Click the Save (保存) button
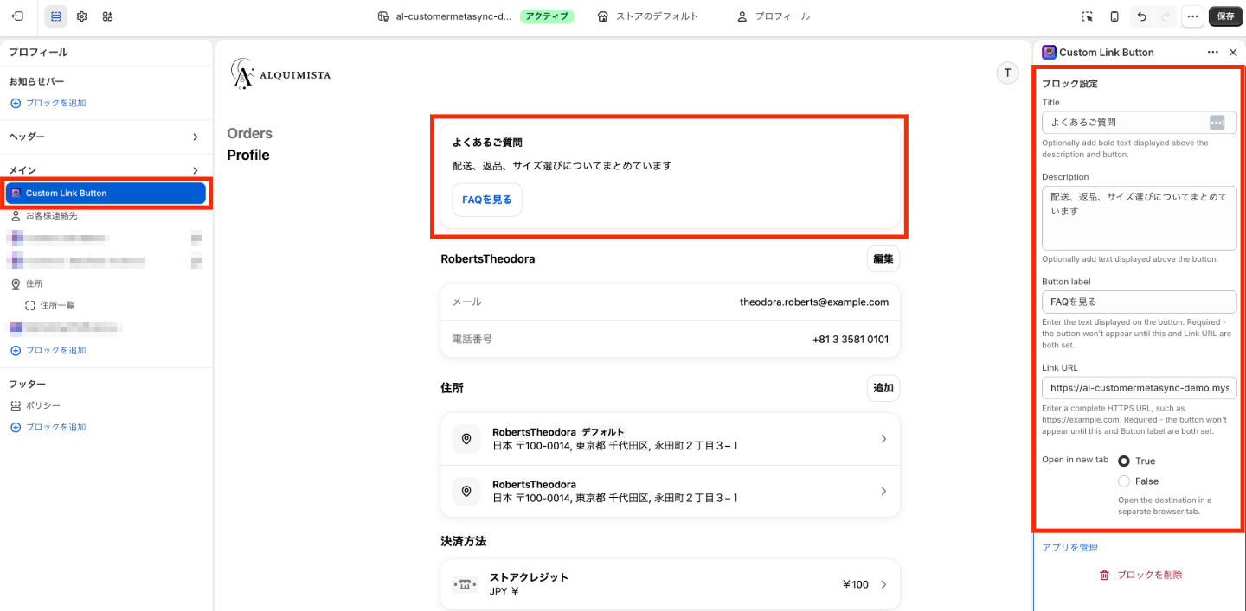 pyautogui.click(x=1226, y=16)
